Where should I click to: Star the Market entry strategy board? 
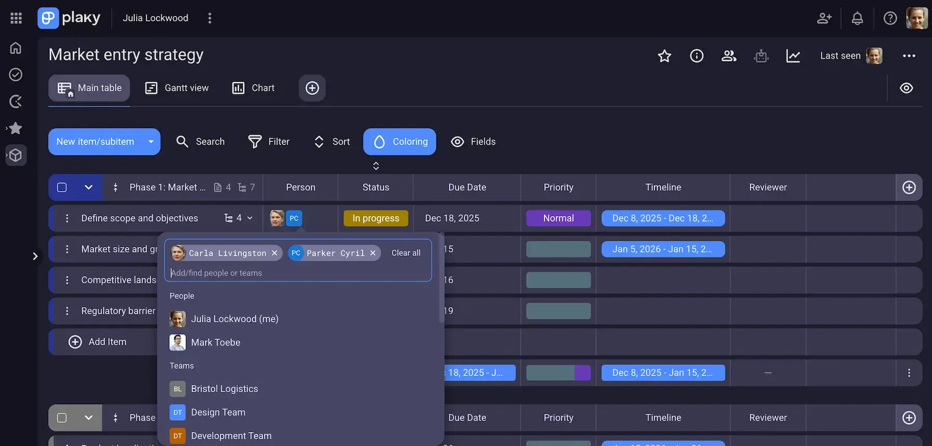[664, 56]
